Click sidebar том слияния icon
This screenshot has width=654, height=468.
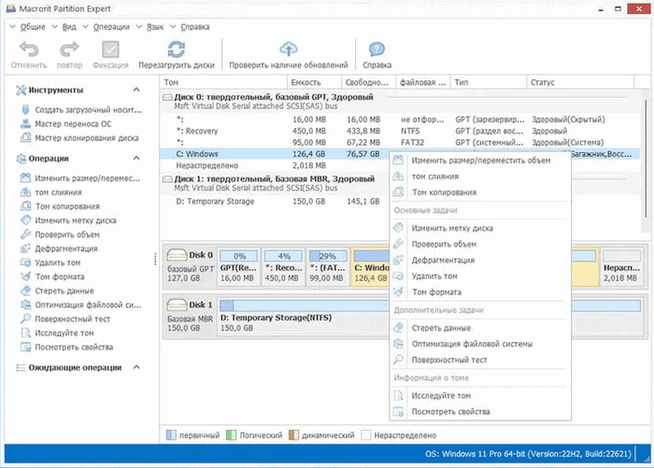25,192
